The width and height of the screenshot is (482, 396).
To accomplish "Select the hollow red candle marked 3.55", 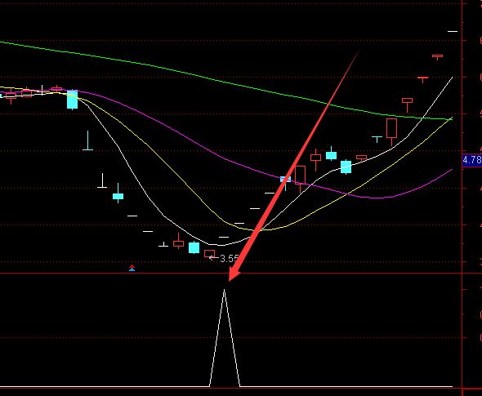I will 209,254.
